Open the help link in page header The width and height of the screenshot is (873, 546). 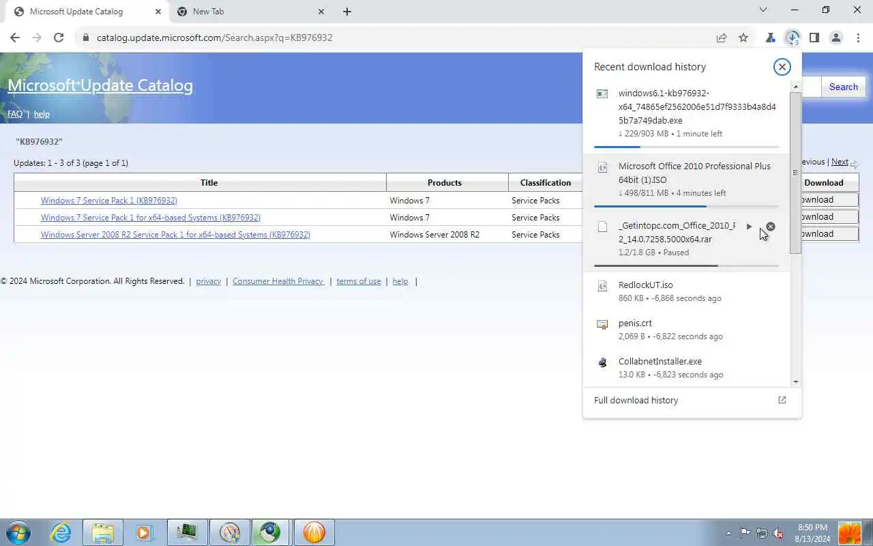[x=42, y=114]
